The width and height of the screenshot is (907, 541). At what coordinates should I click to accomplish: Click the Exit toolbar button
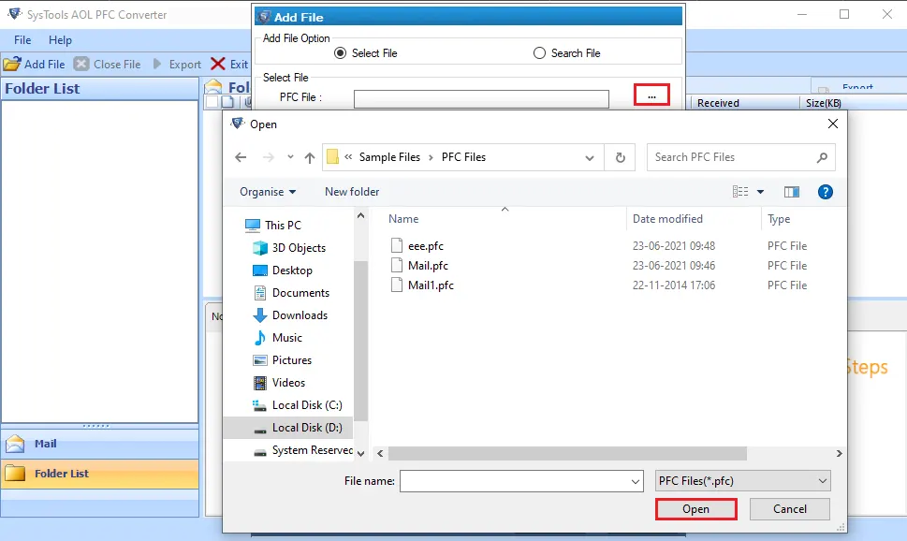tap(229, 64)
